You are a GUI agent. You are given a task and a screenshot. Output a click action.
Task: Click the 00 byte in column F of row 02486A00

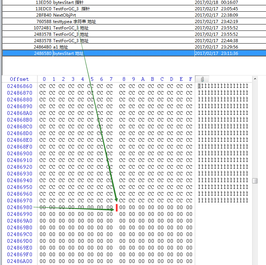click(189, 261)
